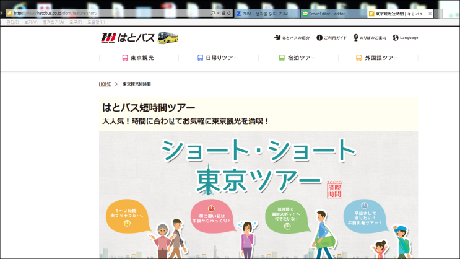This screenshot has height=259, width=460.
Task: Click the refresh page icon
Action: pyautogui.click(x=229, y=13)
